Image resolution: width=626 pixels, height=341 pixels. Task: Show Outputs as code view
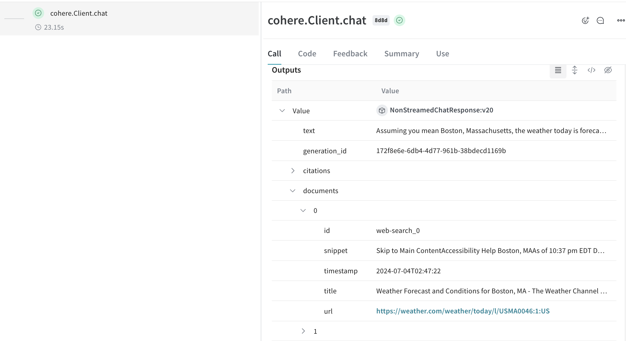591,70
